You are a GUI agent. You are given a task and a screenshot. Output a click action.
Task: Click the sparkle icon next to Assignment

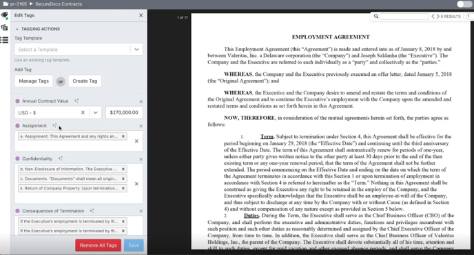pyautogui.click(x=54, y=125)
